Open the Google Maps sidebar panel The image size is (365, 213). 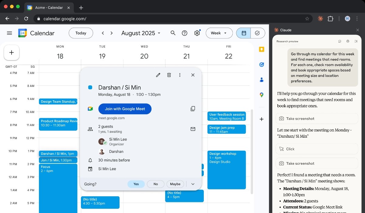261,94
